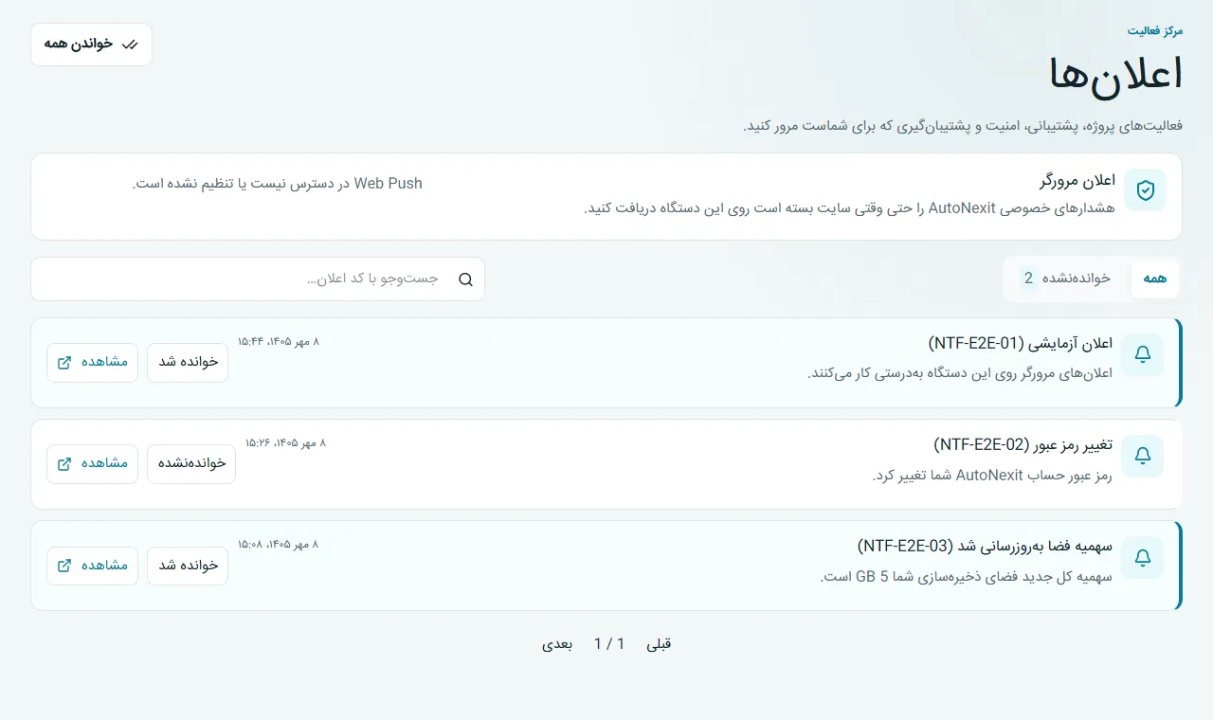Go to next page with بعدی
Viewport: 1213px width, 720px height.
pos(557,644)
